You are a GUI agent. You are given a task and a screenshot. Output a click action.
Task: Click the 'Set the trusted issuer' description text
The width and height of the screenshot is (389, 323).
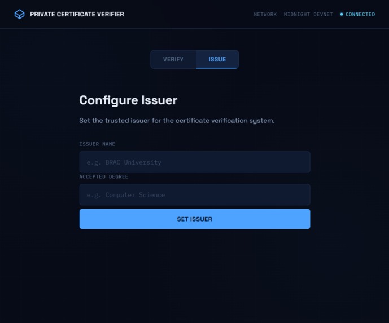click(x=177, y=121)
